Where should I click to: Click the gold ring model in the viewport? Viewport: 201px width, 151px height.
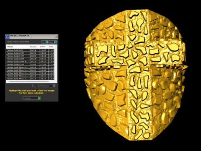[135, 75]
